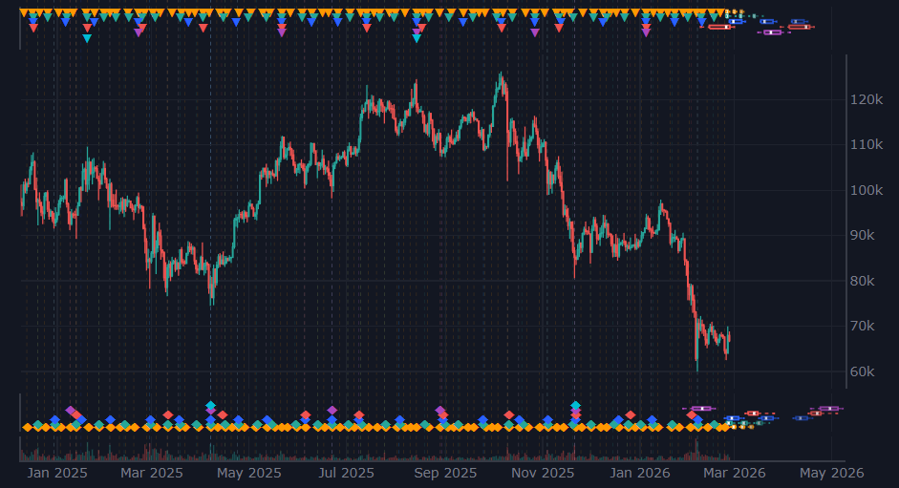
Task: Click the 80k price axis label
Action: click(865, 281)
